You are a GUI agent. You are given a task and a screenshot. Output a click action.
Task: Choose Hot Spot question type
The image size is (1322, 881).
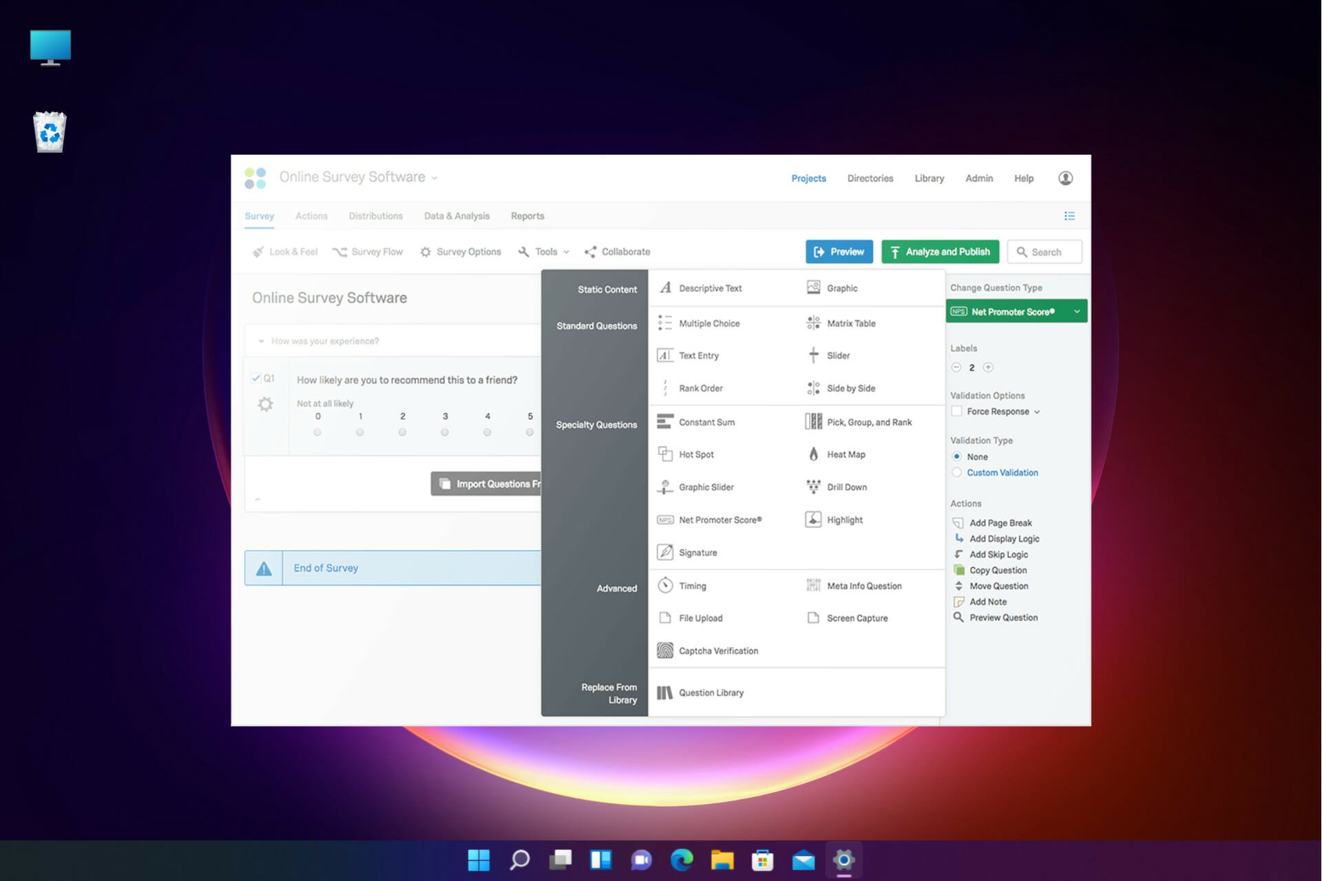(686, 454)
